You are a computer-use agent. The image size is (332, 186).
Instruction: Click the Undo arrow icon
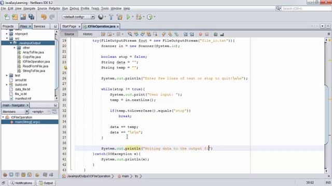tap(44, 17)
